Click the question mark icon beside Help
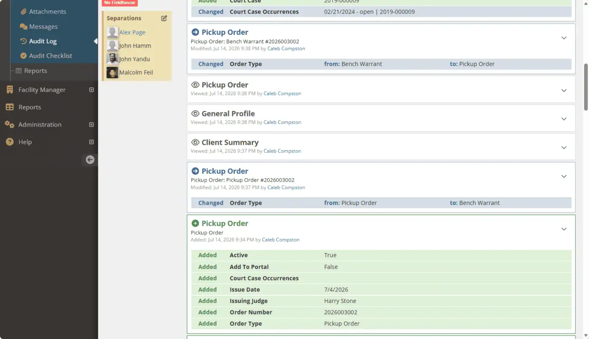 click(x=9, y=142)
